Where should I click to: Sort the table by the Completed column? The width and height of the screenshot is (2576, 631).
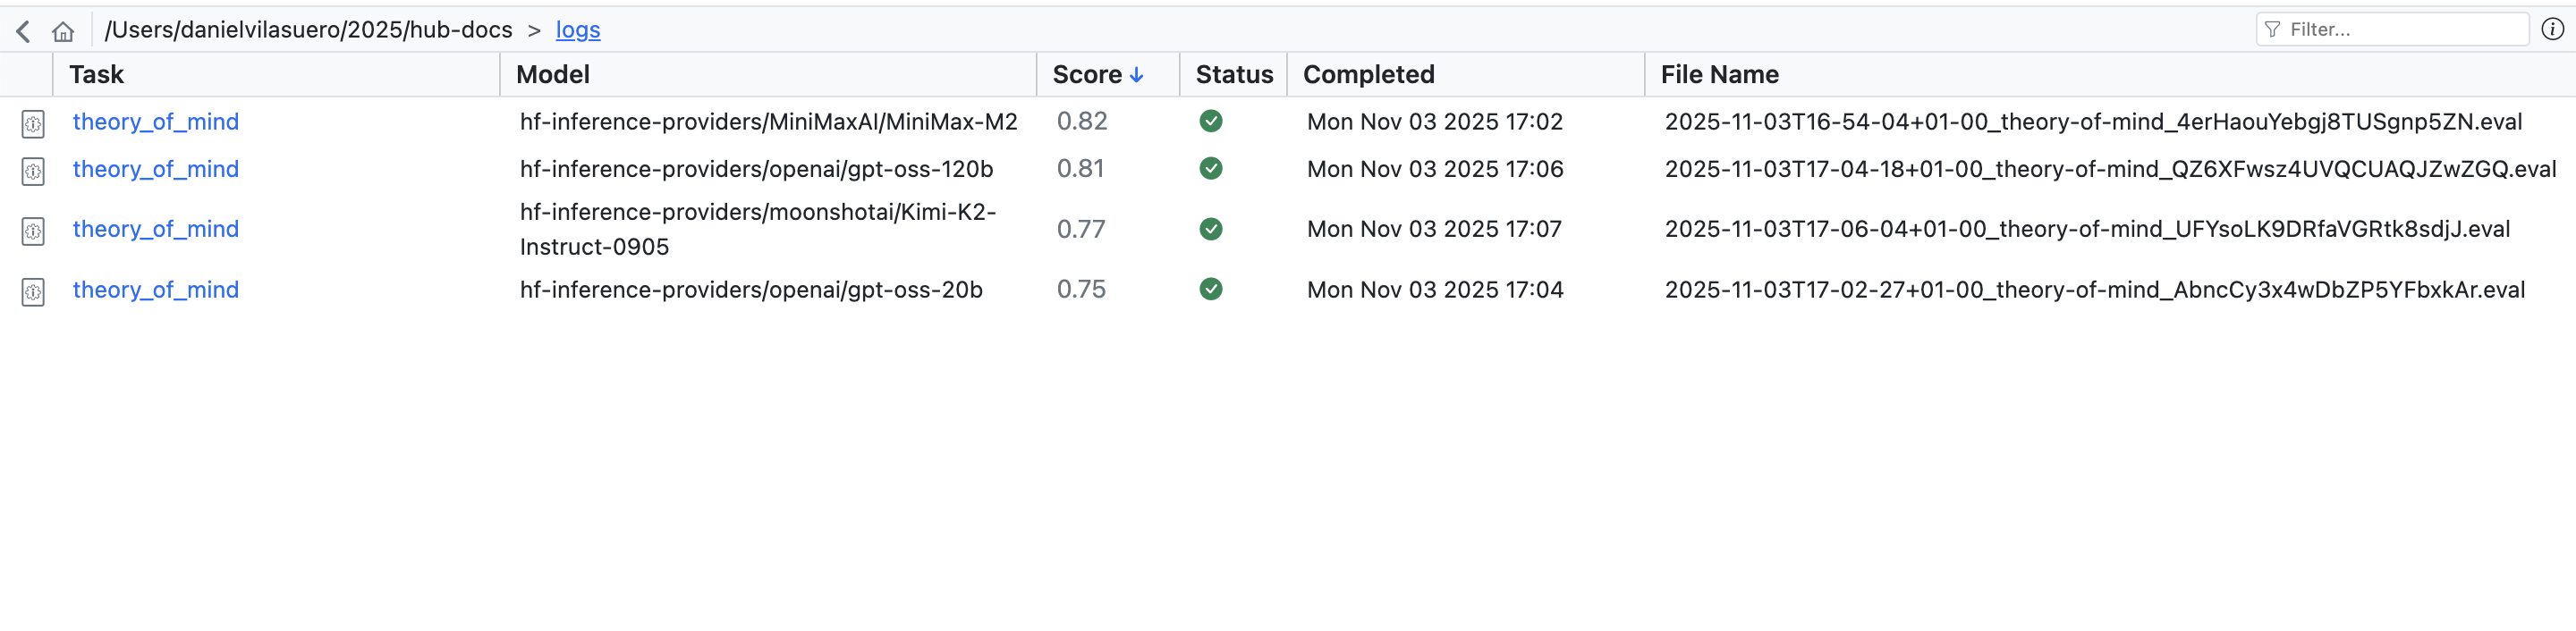tap(1367, 74)
